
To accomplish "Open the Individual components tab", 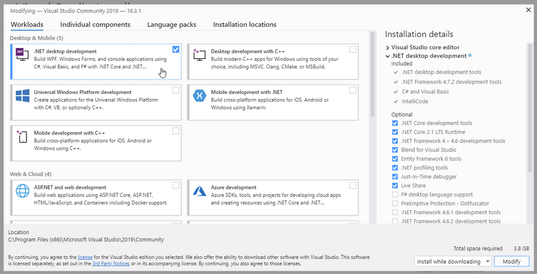I will point(95,25).
